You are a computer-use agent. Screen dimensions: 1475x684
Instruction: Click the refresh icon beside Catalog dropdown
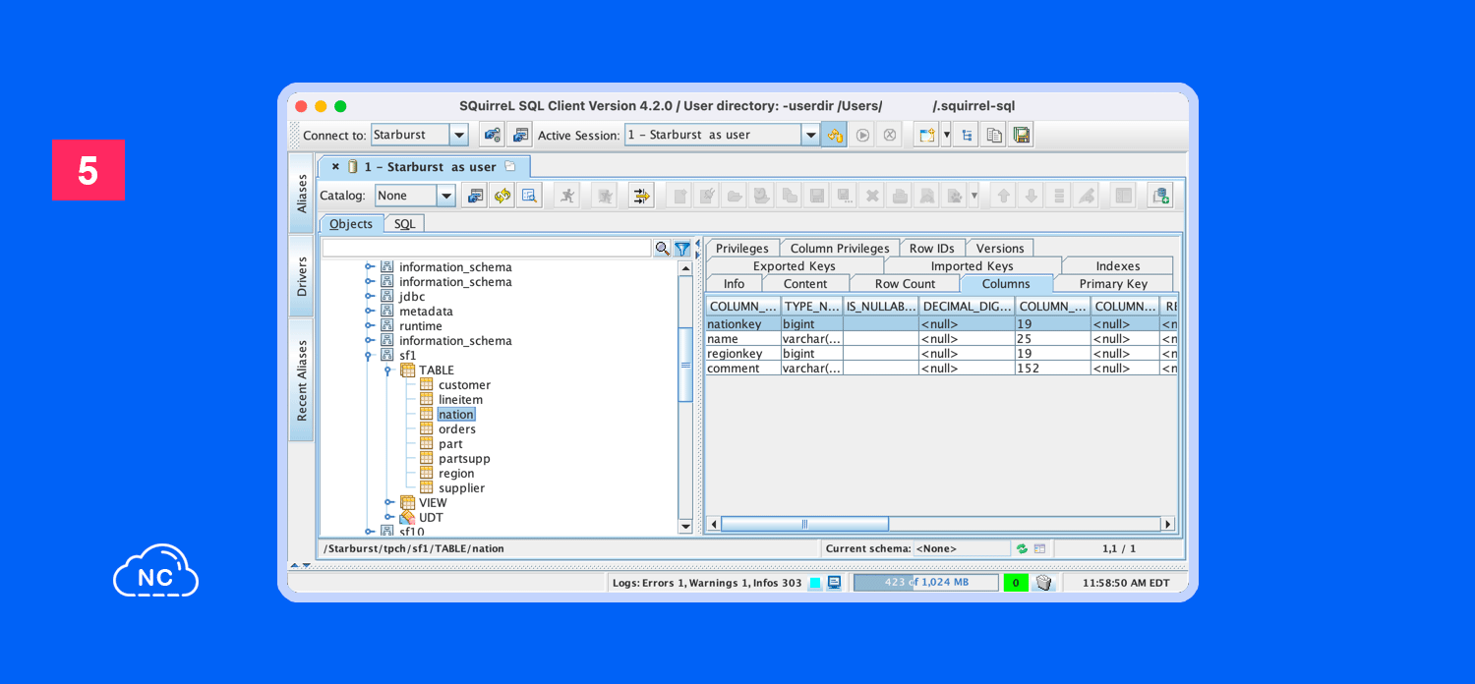tap(502, 196)
